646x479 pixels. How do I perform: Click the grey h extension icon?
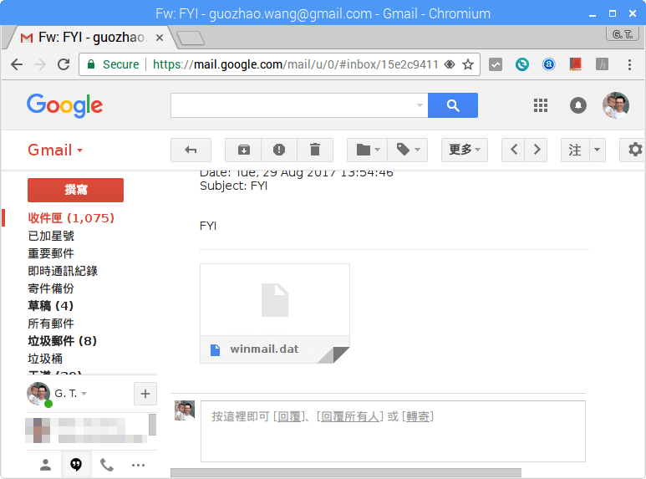(602, 64)
